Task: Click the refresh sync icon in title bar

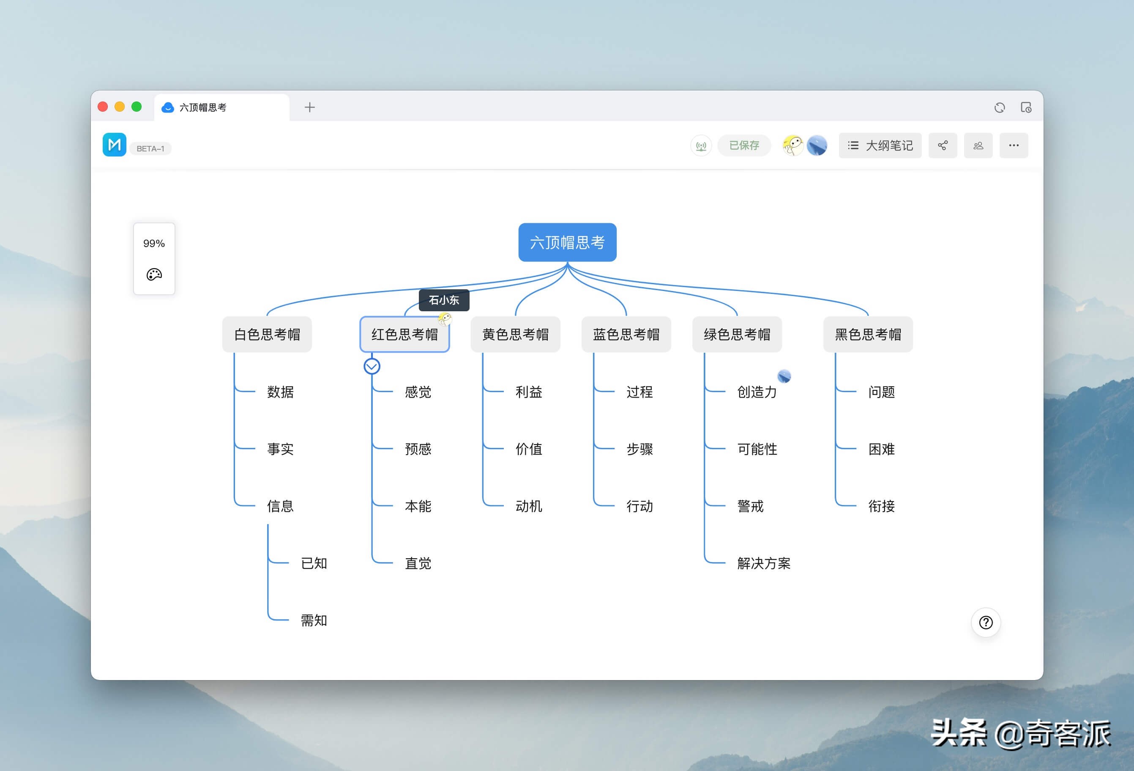Action: pyautogui.click(x=999, y=107)
